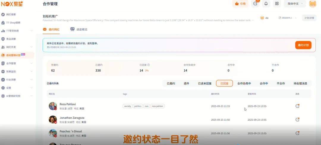Open the cat user avatar menu
The image size is (321, 145).
[x=313, y=4]
